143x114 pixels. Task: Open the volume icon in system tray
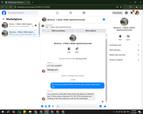[119, 112]
